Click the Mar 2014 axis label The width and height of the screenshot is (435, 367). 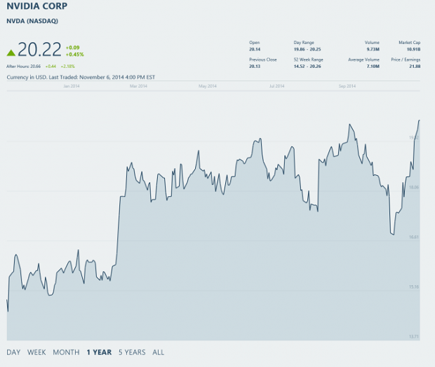[138, 86]
